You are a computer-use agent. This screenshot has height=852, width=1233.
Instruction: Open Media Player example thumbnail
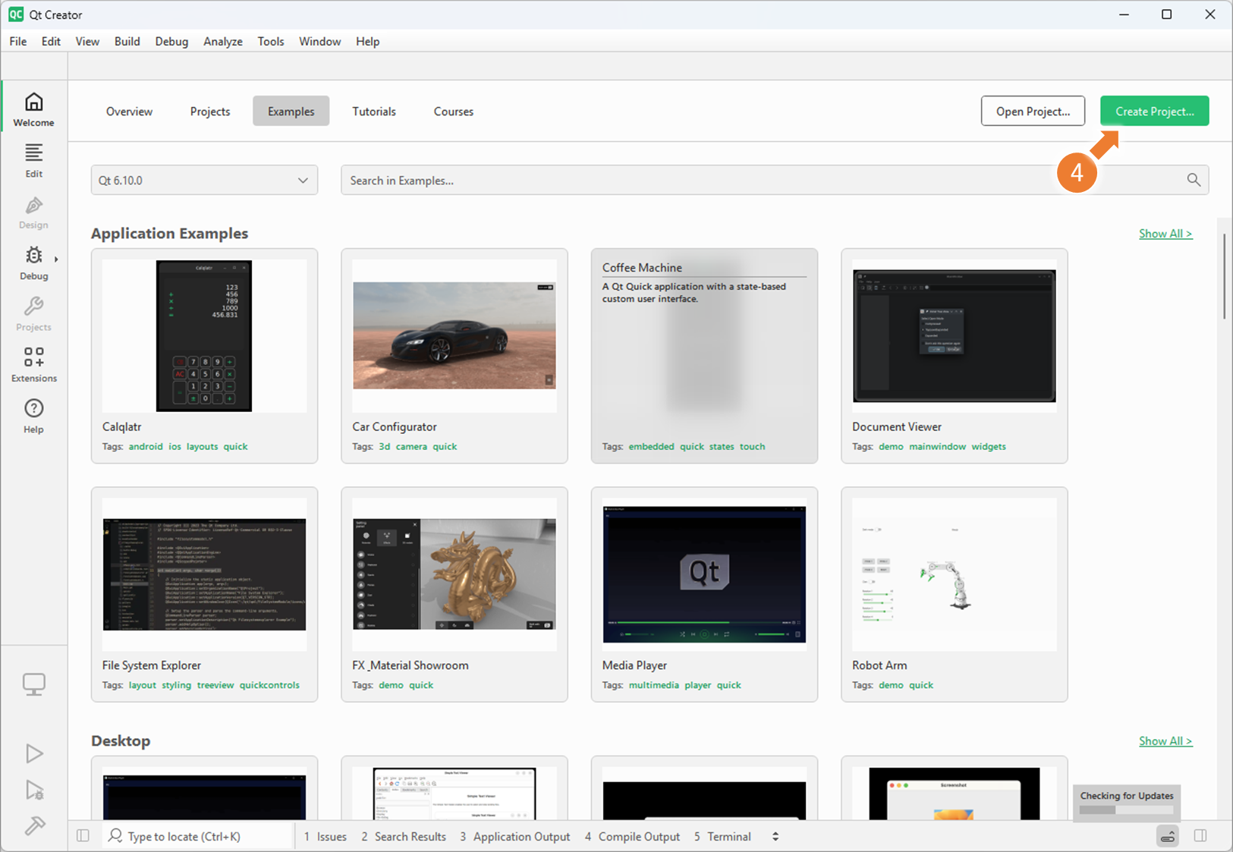tap(704, 574)
